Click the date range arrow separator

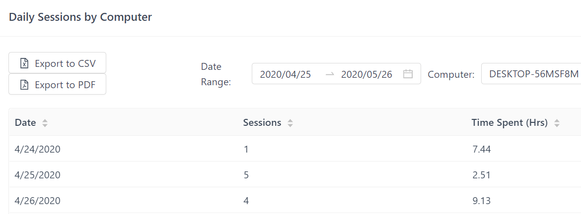point(330,74)
